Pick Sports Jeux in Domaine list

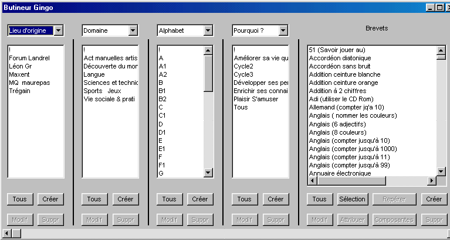103,91
